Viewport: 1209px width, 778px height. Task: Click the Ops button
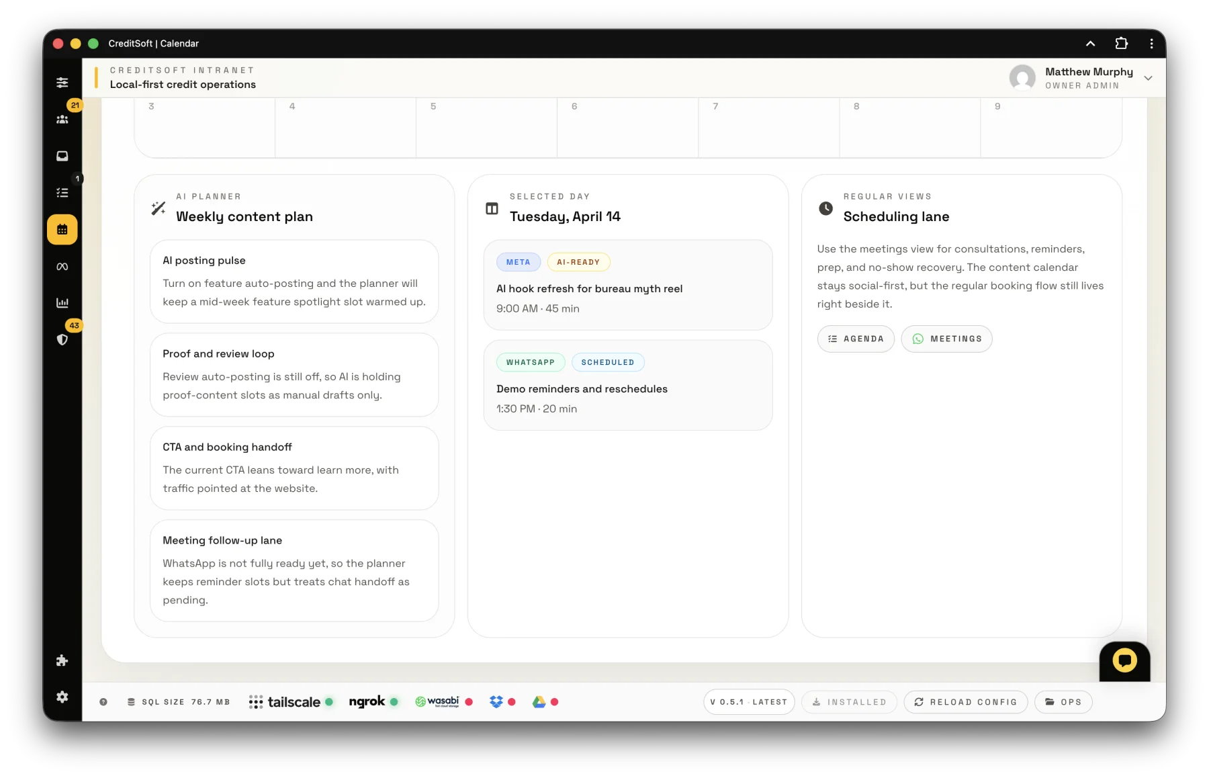pos(1063,702)
